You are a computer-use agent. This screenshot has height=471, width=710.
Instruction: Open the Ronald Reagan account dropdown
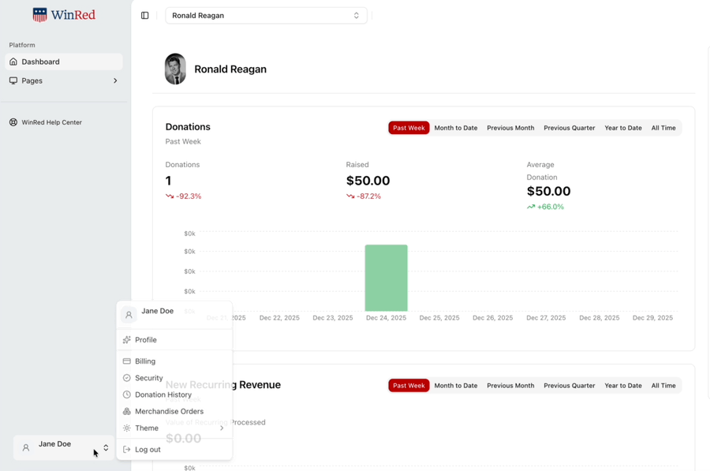(266, 16)
